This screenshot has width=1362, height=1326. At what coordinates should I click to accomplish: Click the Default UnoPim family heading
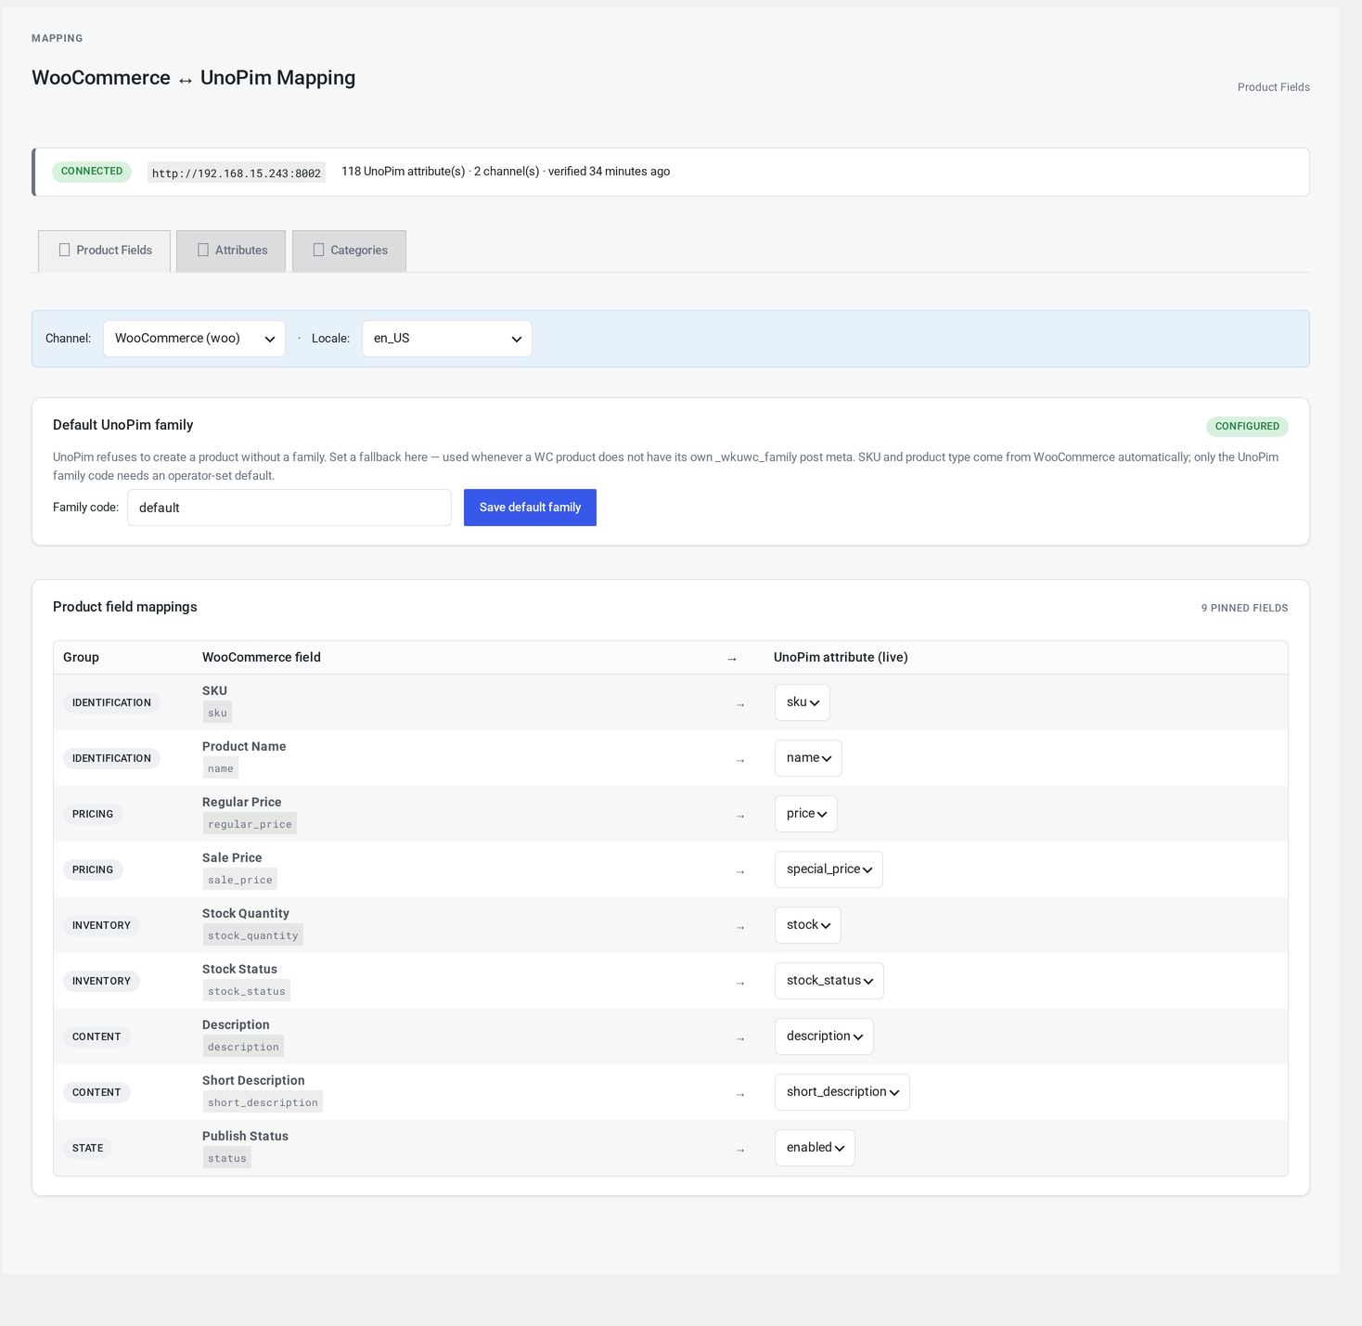123,425
